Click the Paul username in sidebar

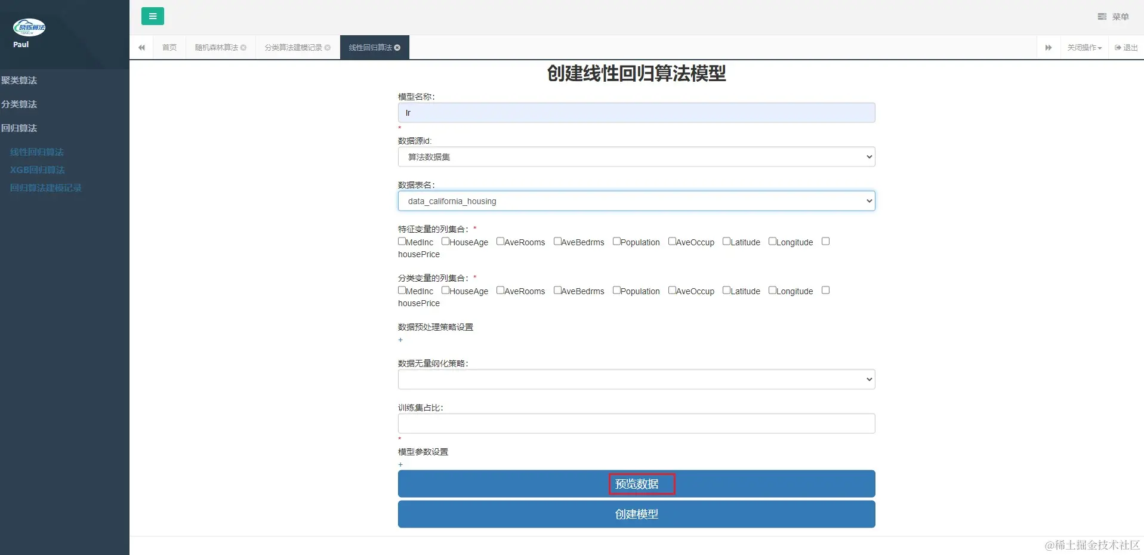(21, 45)
